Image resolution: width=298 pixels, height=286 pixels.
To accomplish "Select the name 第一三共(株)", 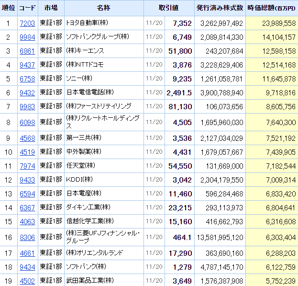I will tap(84, 137).
